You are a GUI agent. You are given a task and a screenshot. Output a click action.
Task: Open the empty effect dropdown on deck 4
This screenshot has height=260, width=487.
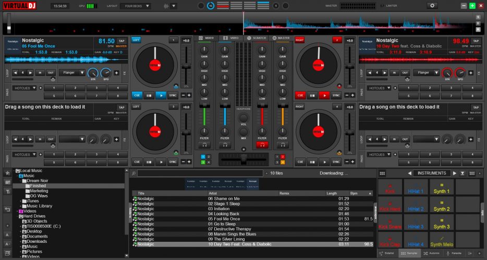pyautogui.click(x=426, y=139)
